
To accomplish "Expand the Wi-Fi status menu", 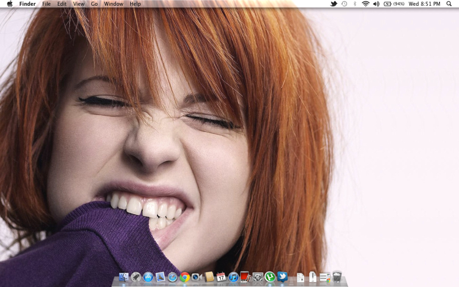I will click(365, 4).
